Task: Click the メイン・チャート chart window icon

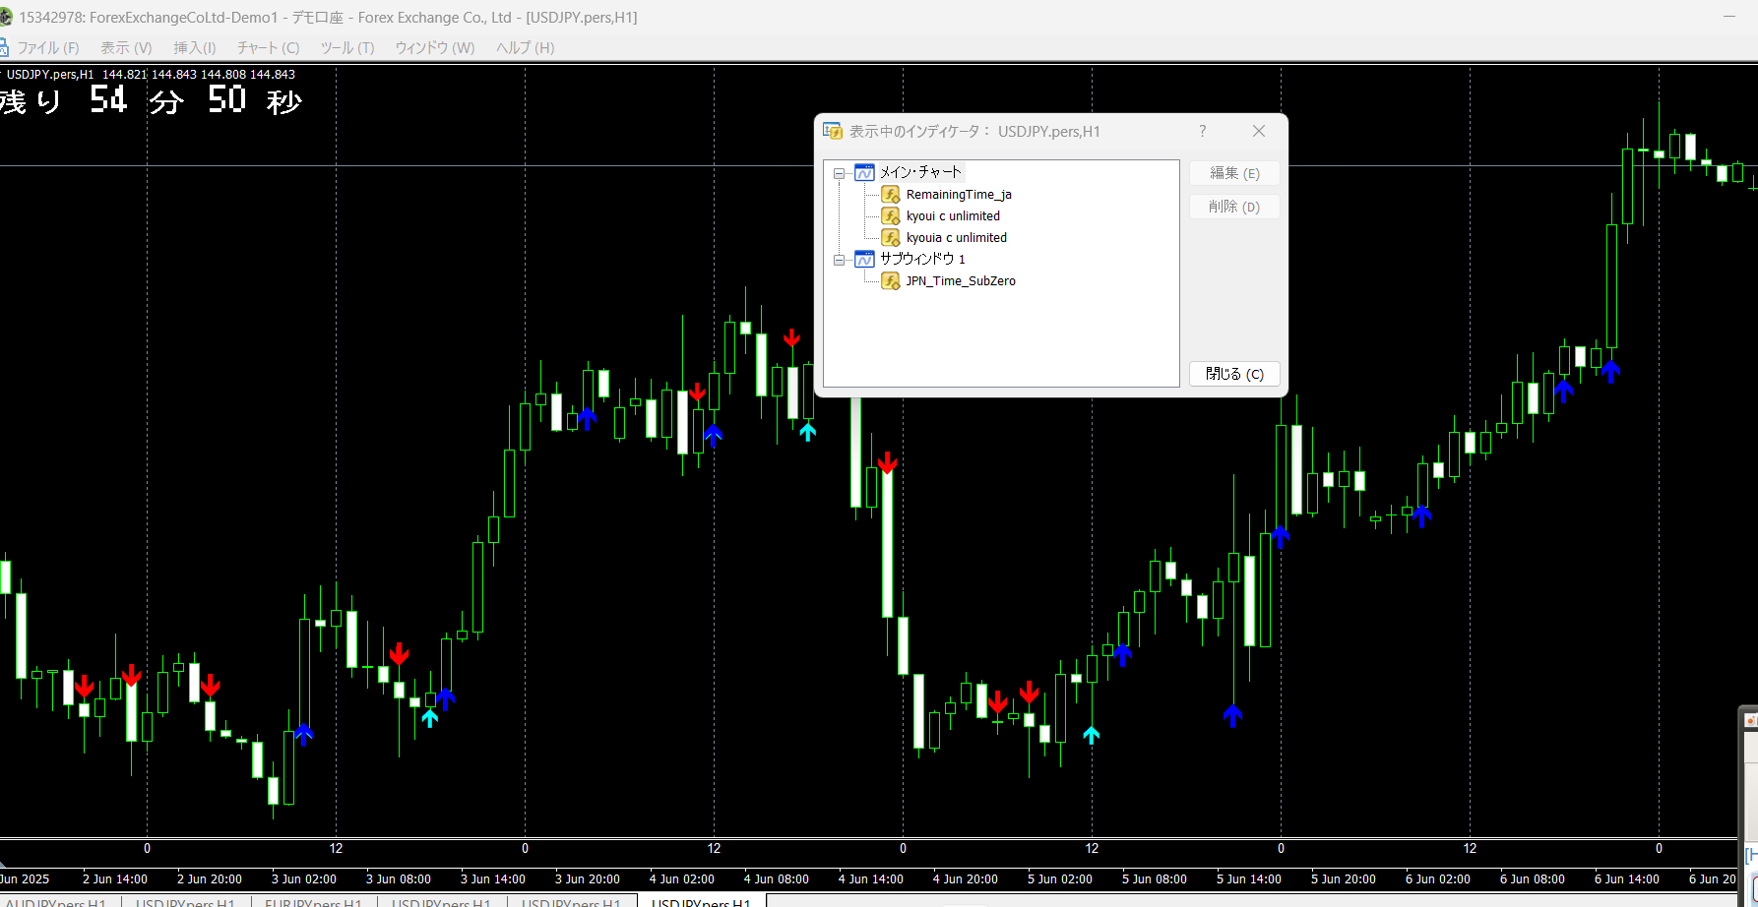Action: 864,173
